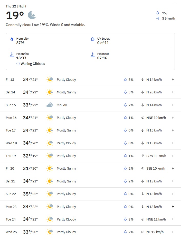
Task: Click Sat 14 mostly sunny weather icon
Action: 50,92
